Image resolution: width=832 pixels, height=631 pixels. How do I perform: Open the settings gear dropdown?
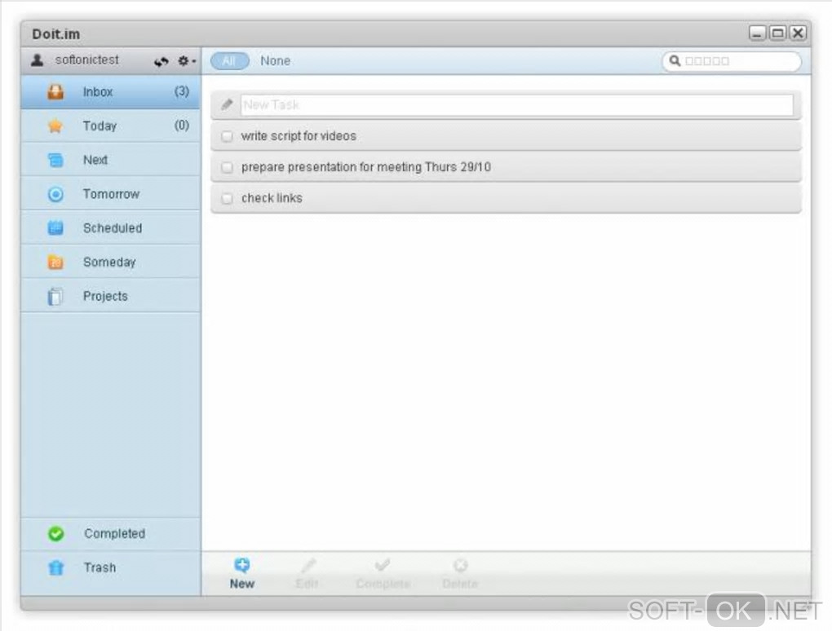(x=186, y=61)
